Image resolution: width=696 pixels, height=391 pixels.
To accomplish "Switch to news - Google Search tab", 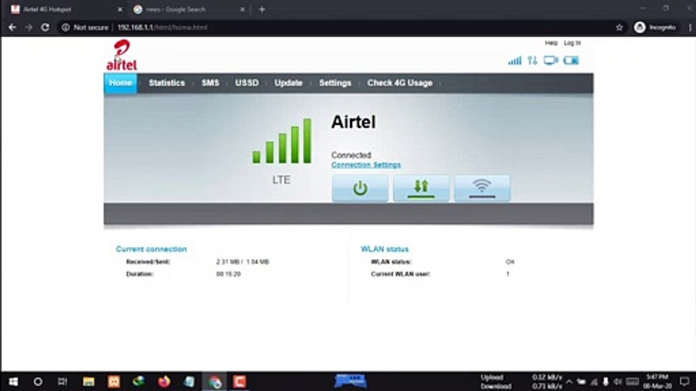I will pyautogui.click(x=188, y=9).
